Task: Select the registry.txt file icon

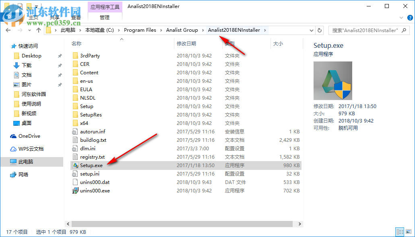Action: [x=75, y=157]
